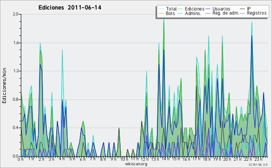Select the Usuarios legend entry
The width and height of the screenshot is (272, 168).
coord(218,9)
